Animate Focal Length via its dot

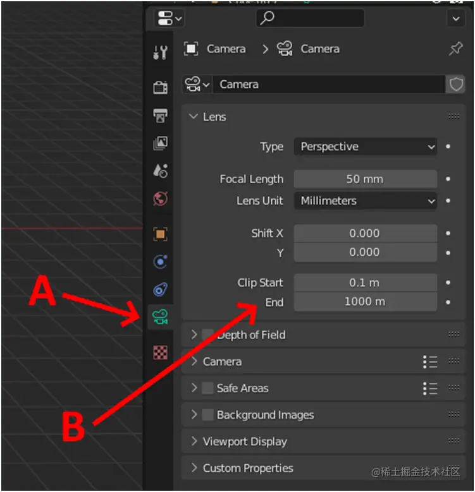(448, 179)
